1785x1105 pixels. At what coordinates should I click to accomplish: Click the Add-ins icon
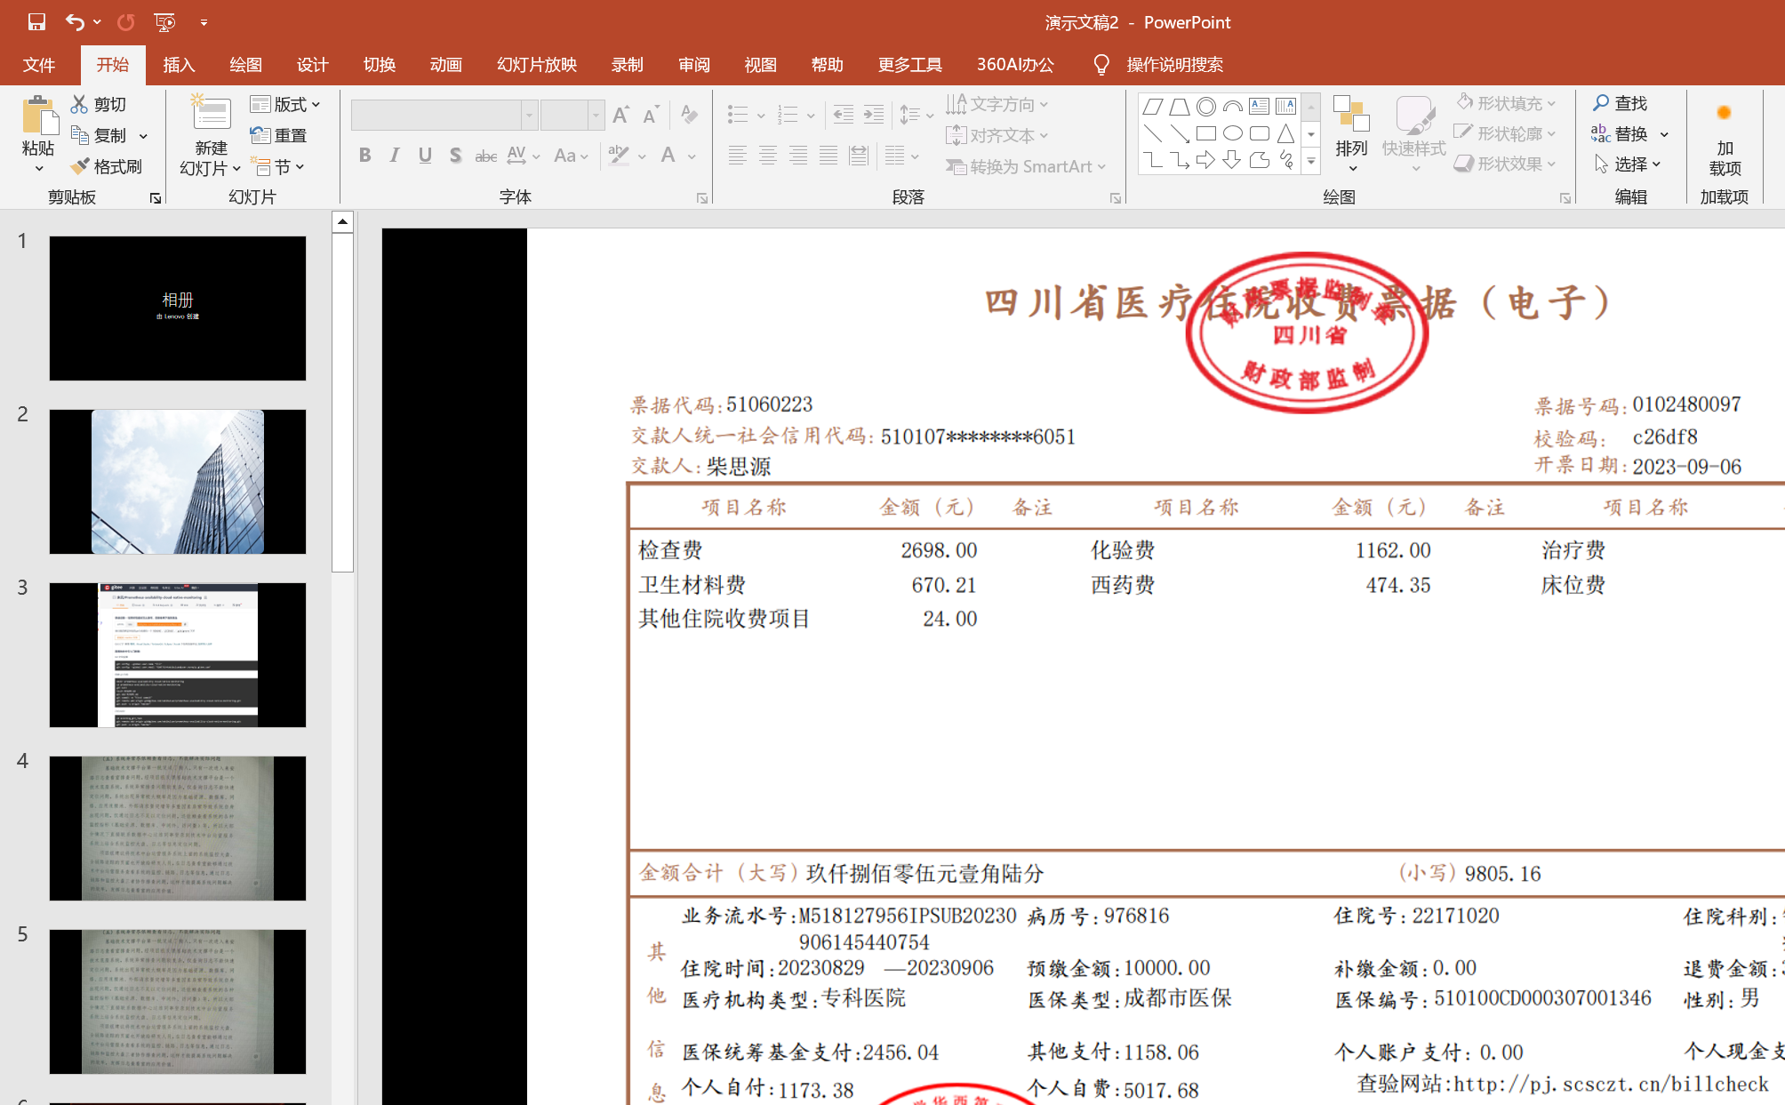click(x=1724, y=113)
